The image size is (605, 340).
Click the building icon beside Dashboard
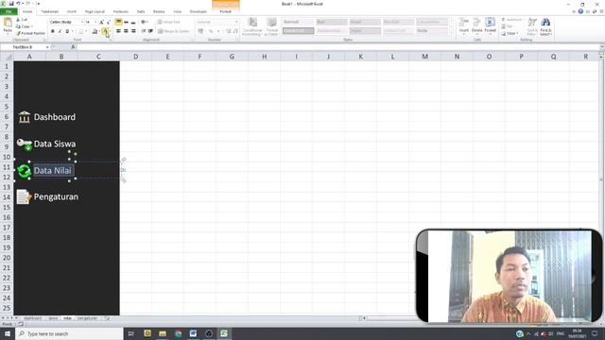point(24,117)
